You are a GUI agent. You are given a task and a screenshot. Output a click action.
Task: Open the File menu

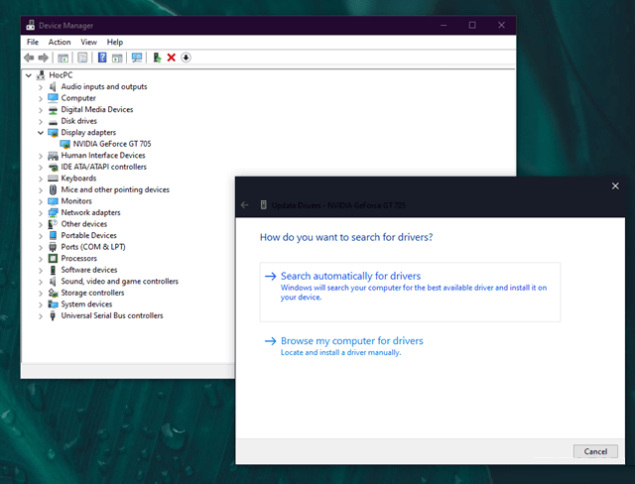[x=33, y=42]
